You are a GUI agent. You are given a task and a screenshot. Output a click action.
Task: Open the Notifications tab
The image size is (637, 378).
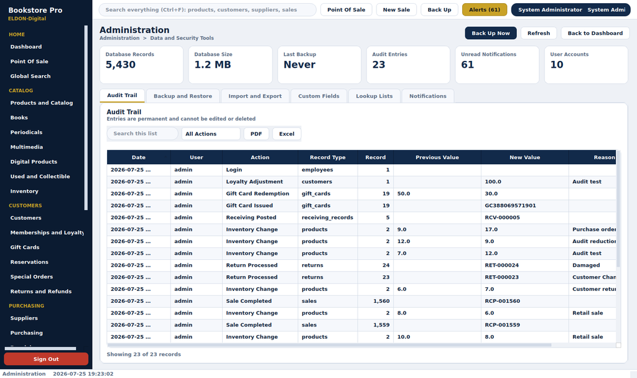(428, 96)
